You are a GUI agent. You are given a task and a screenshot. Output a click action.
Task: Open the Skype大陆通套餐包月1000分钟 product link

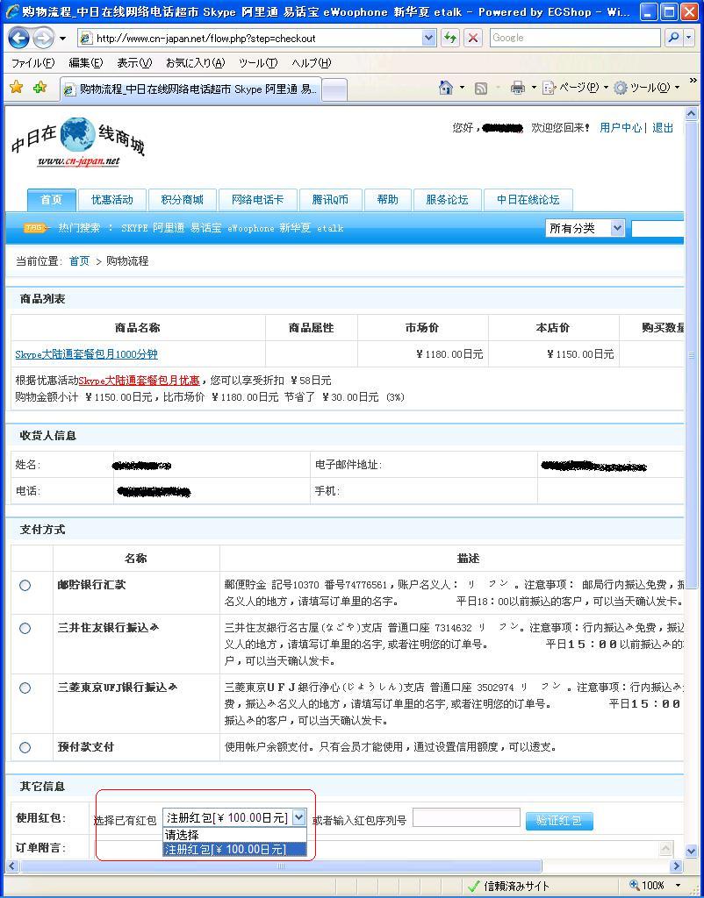click(87, 354)
